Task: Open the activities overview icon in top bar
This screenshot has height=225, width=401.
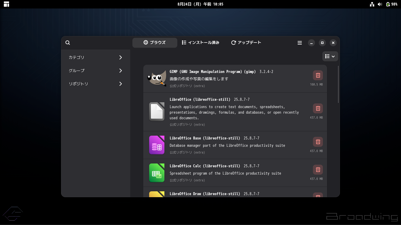Action: (6, 4)
